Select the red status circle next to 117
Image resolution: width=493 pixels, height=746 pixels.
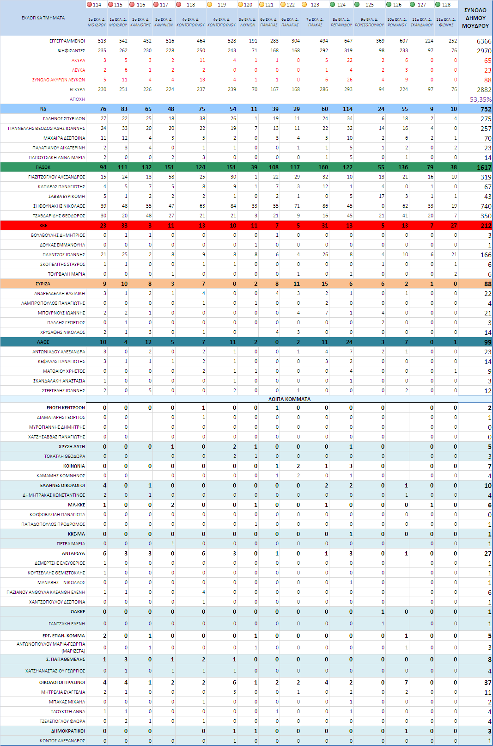coord(156,5)
